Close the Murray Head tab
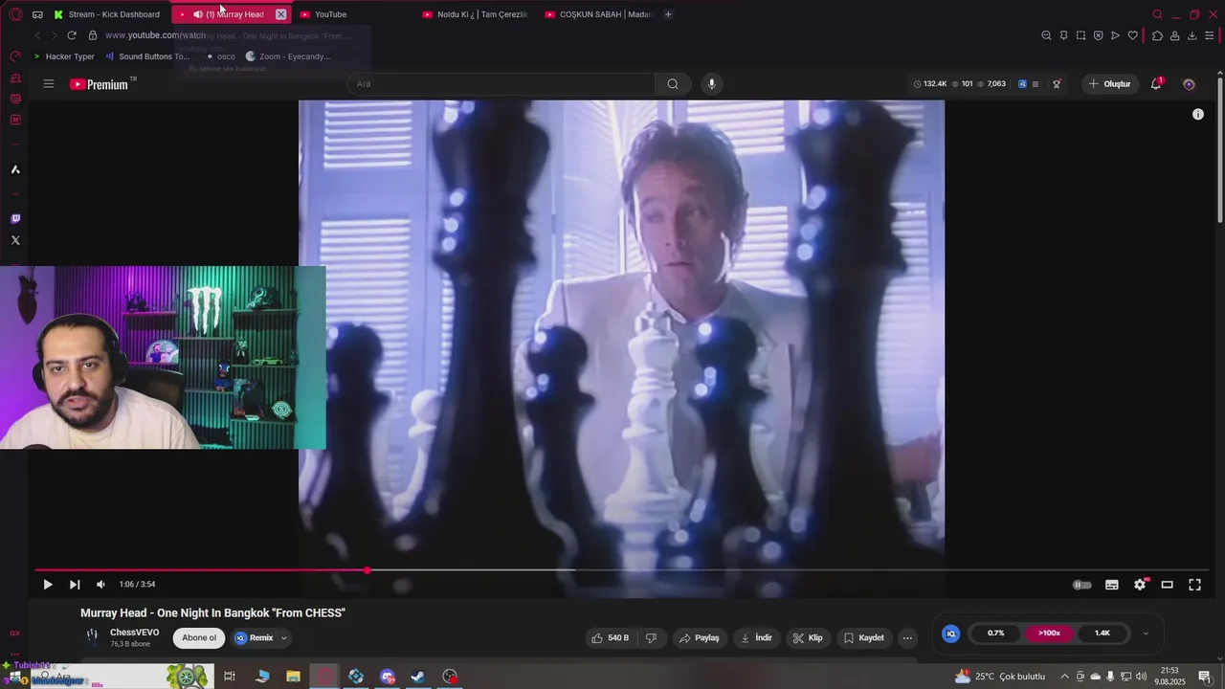This screenshot has height=689, width=1225. pyautogui.click(x=280, y=14)
